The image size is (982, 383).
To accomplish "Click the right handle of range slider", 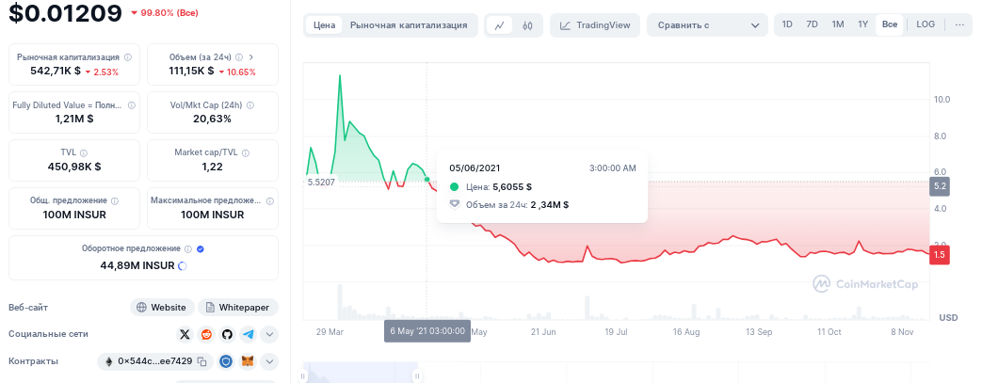I will 416,375.
